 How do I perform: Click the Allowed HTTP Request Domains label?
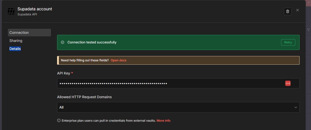tap(84, 97)
